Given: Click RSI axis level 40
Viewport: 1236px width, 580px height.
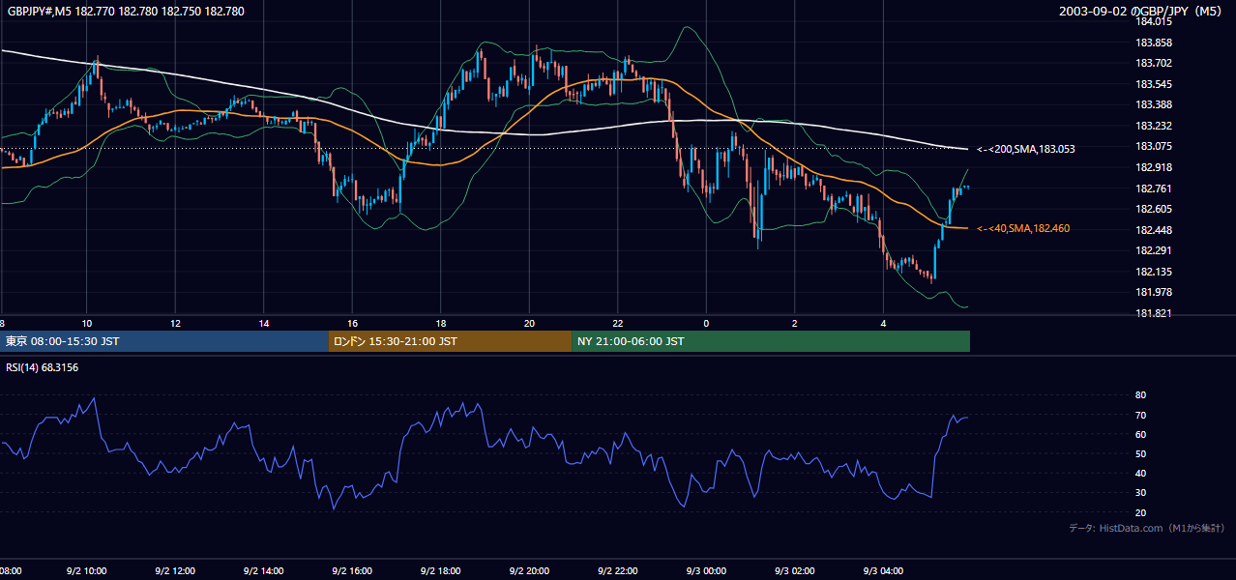Looking at the screenshot, I should pos(1140,473).
